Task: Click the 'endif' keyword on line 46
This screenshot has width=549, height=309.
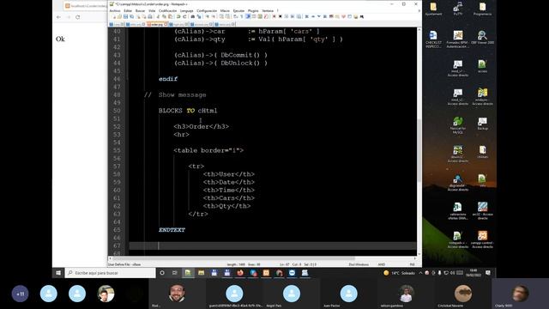Action: point(168,79)
